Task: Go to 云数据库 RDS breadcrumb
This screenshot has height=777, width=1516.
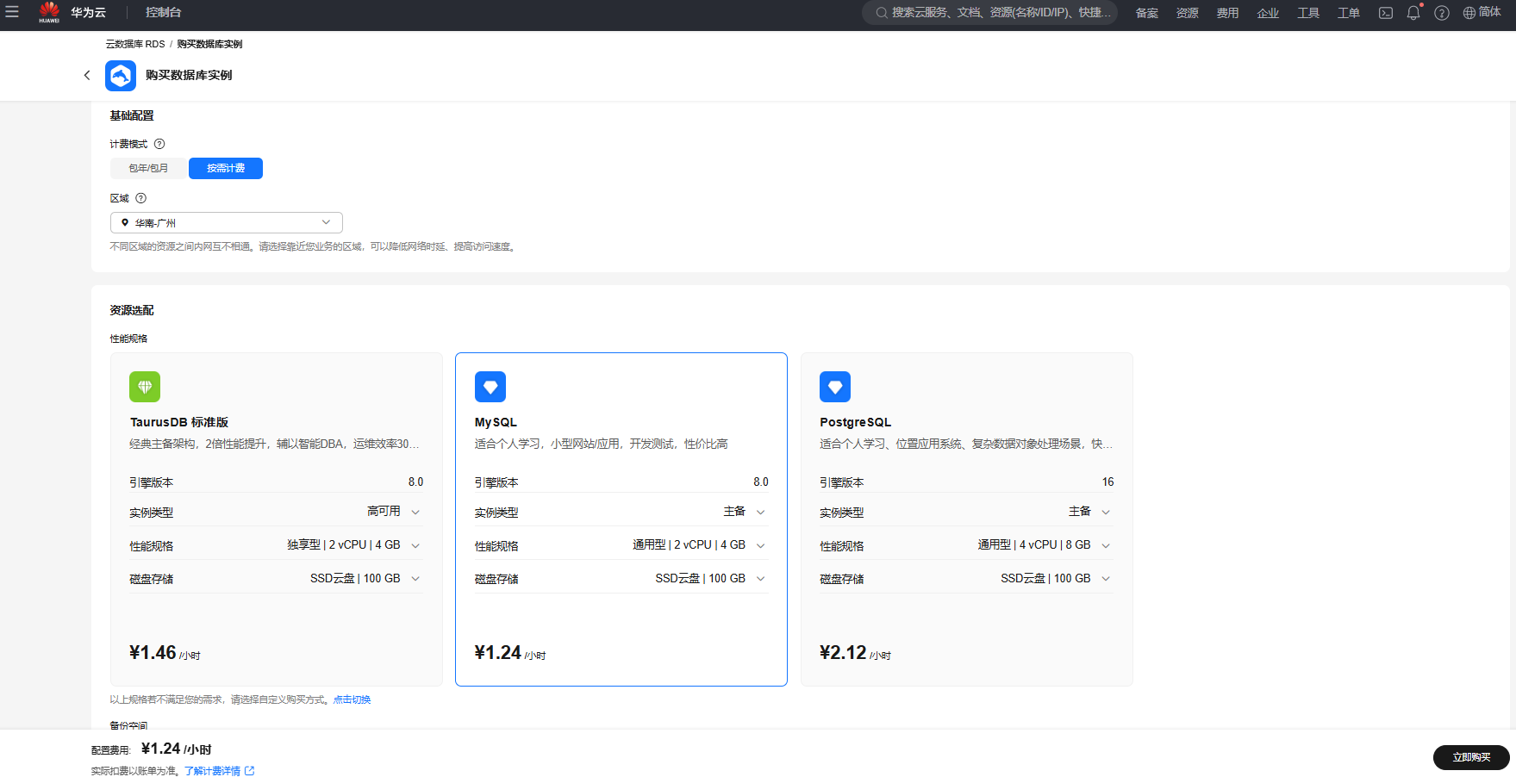Action: (135, 44)
